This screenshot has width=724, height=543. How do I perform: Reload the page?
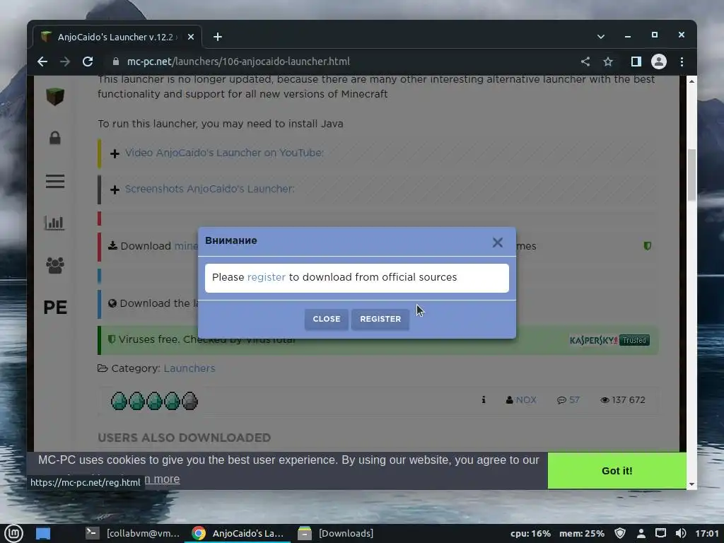88,62
